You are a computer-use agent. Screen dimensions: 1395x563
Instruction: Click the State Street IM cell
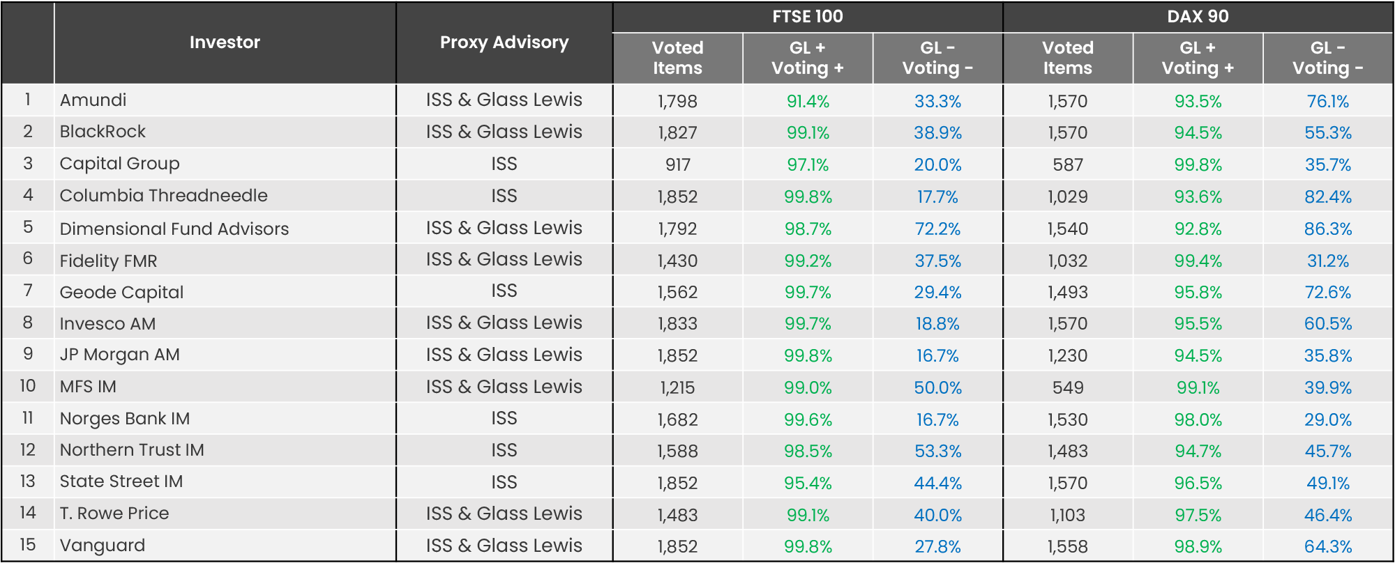(121, 481)
